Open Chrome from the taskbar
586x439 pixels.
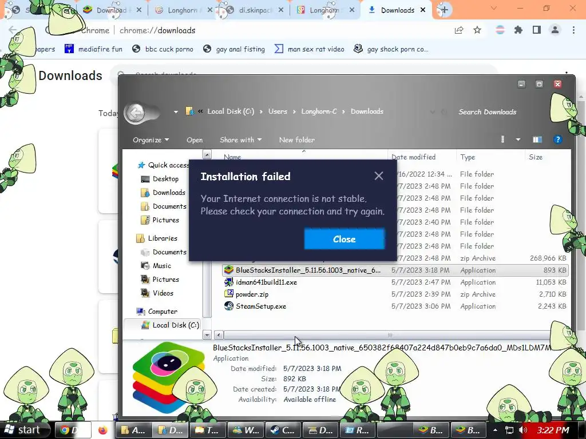coord(73,430)
